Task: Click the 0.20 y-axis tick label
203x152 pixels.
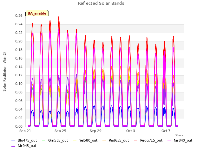Action: (x=19, y=41)
